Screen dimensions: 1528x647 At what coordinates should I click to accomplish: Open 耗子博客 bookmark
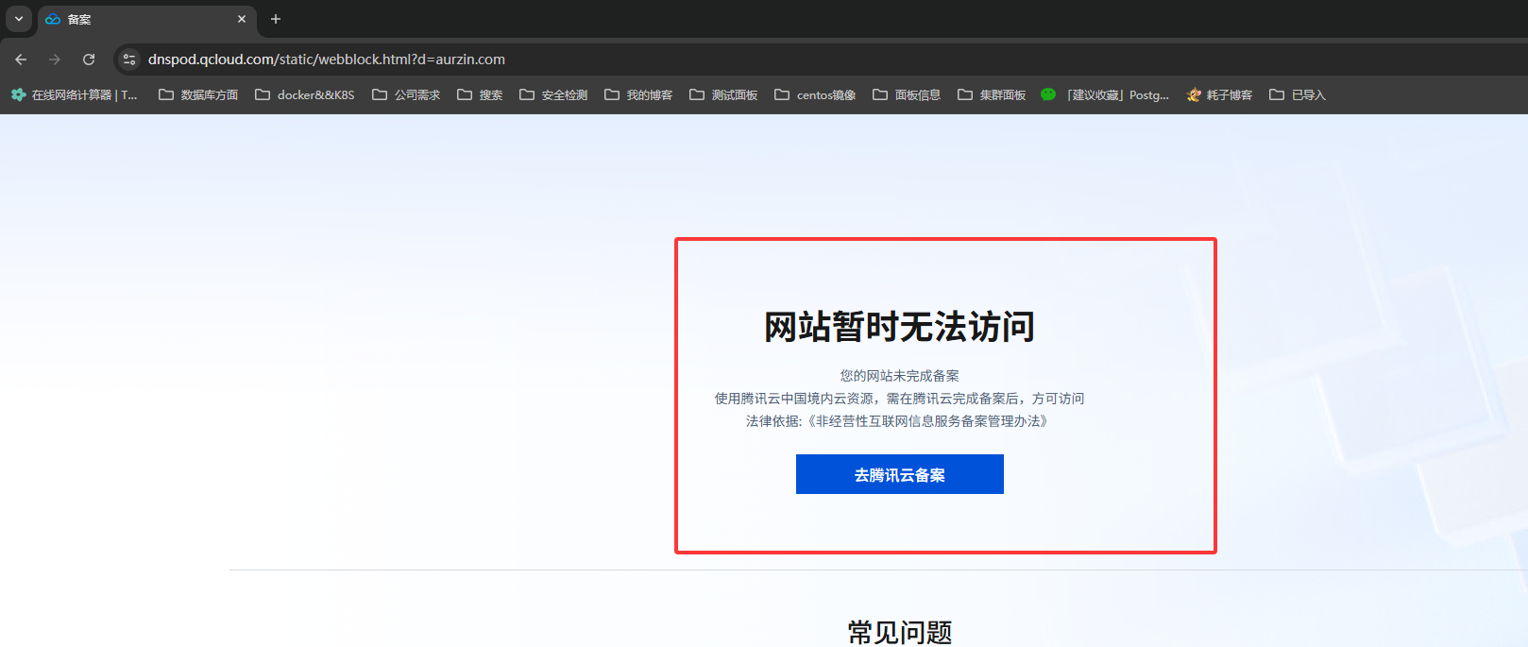tap(1219, 95)
